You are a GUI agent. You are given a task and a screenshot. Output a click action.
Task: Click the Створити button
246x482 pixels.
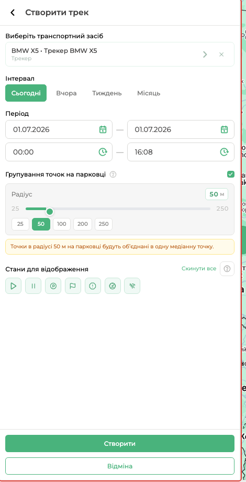coord(120,444)
